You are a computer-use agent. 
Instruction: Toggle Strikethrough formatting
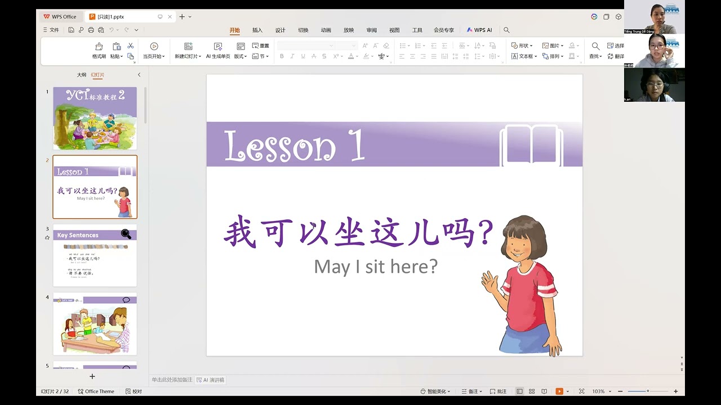pos(314,56)
